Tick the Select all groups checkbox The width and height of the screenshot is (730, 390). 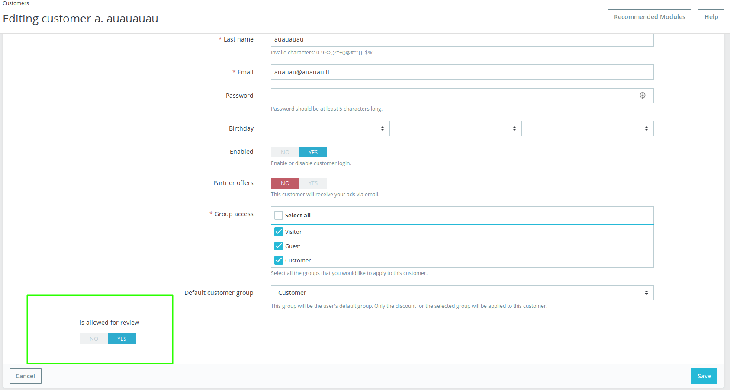[x=279, y=215]
